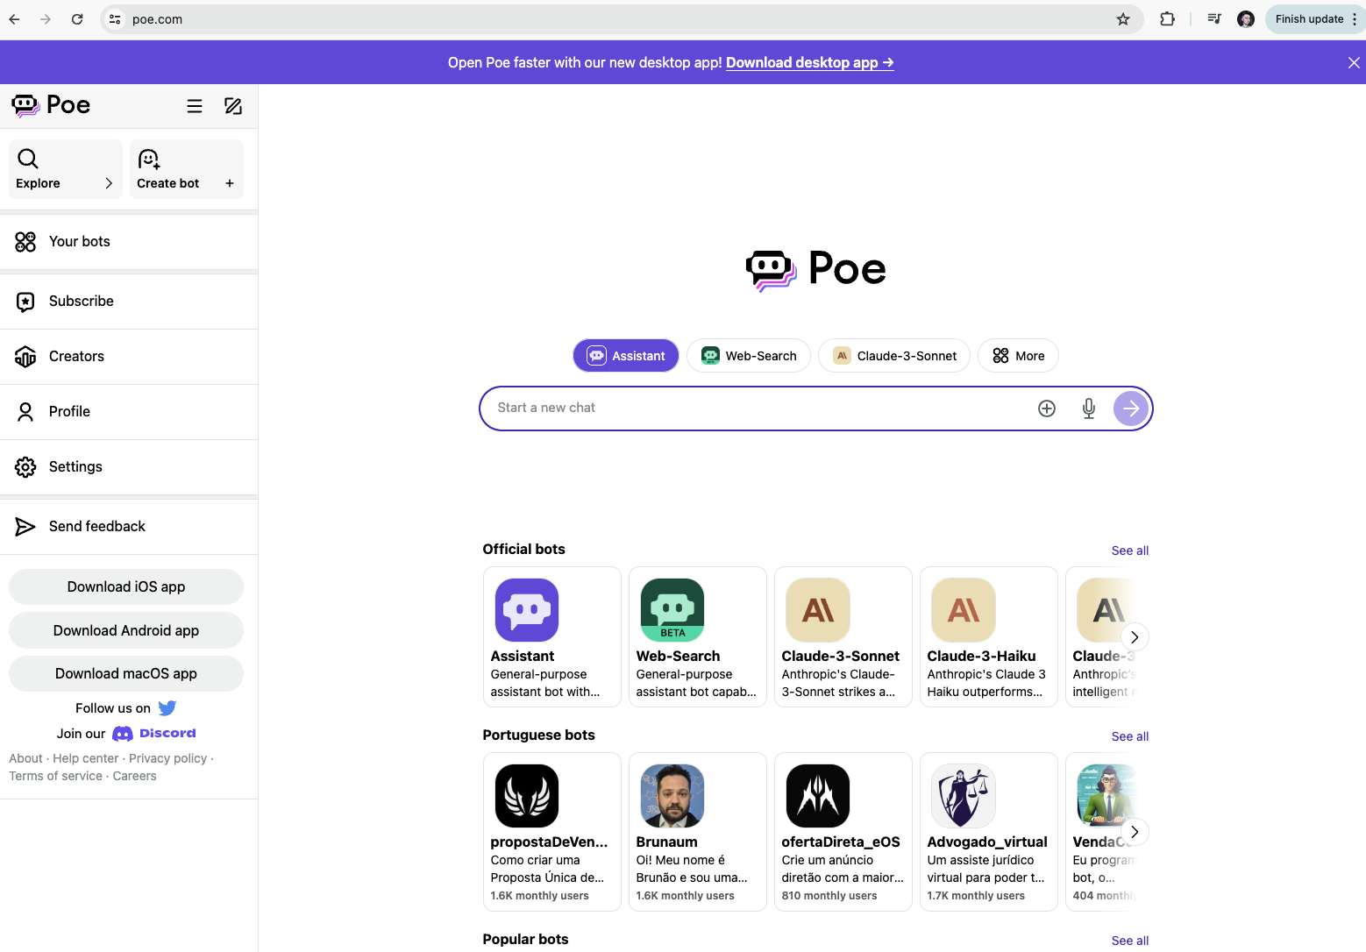This screenshot has height=952, width=1366.
Task: Open Settings from sidebar
Action: point(129,466)
